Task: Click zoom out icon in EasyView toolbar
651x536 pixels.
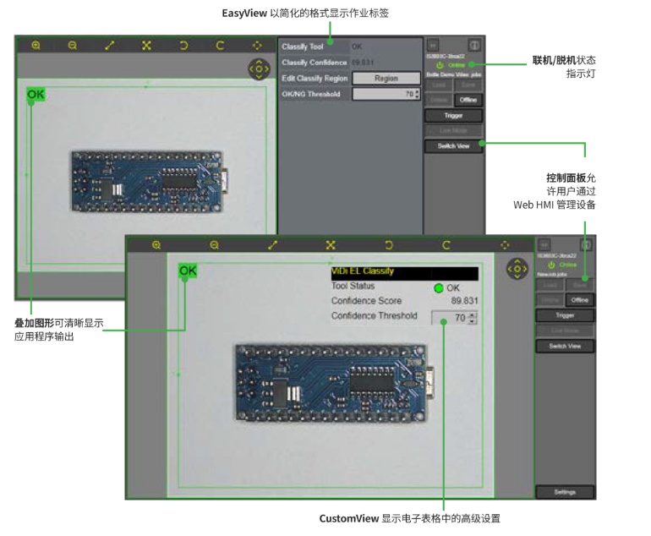Action: 73,46
